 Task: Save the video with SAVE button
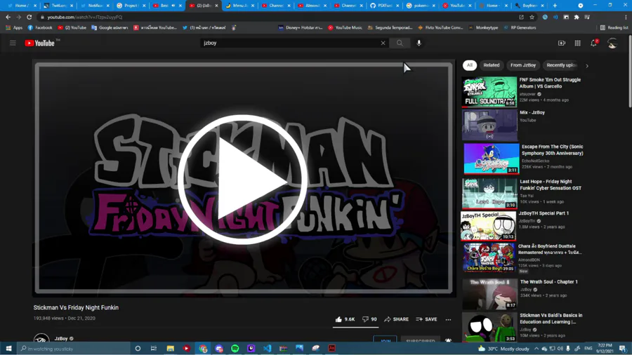(426, 319)
